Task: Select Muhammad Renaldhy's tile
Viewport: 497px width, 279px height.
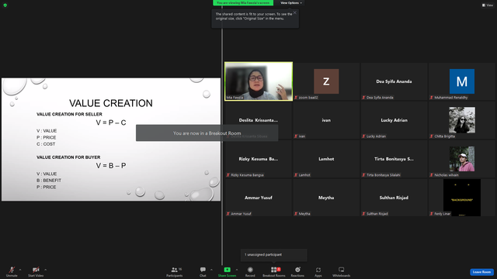Action: tap(462, 81)
